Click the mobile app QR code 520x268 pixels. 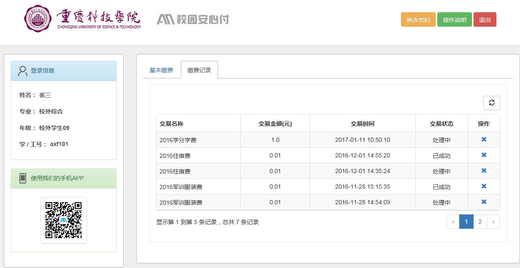click(x=64, y=220)
